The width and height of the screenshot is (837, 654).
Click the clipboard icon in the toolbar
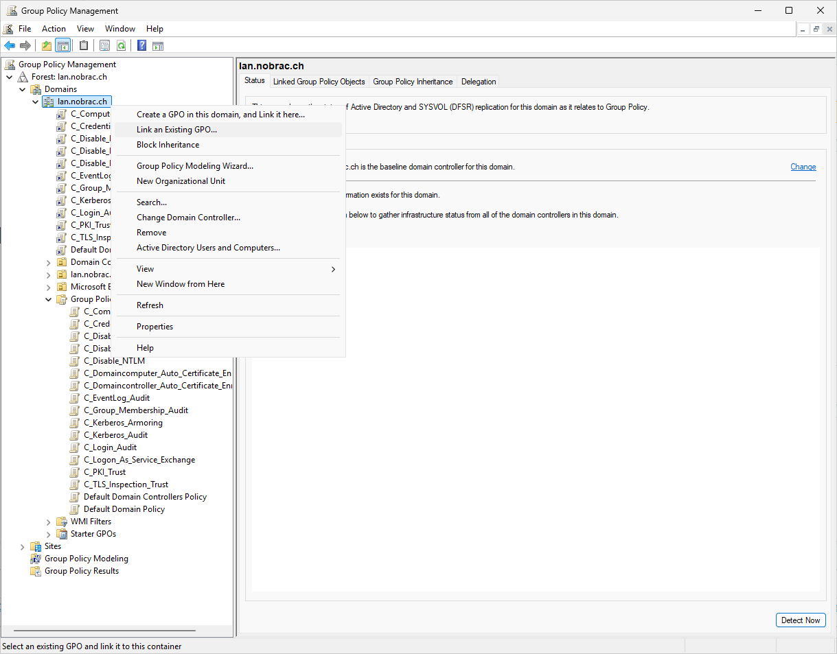coord(84,46)
